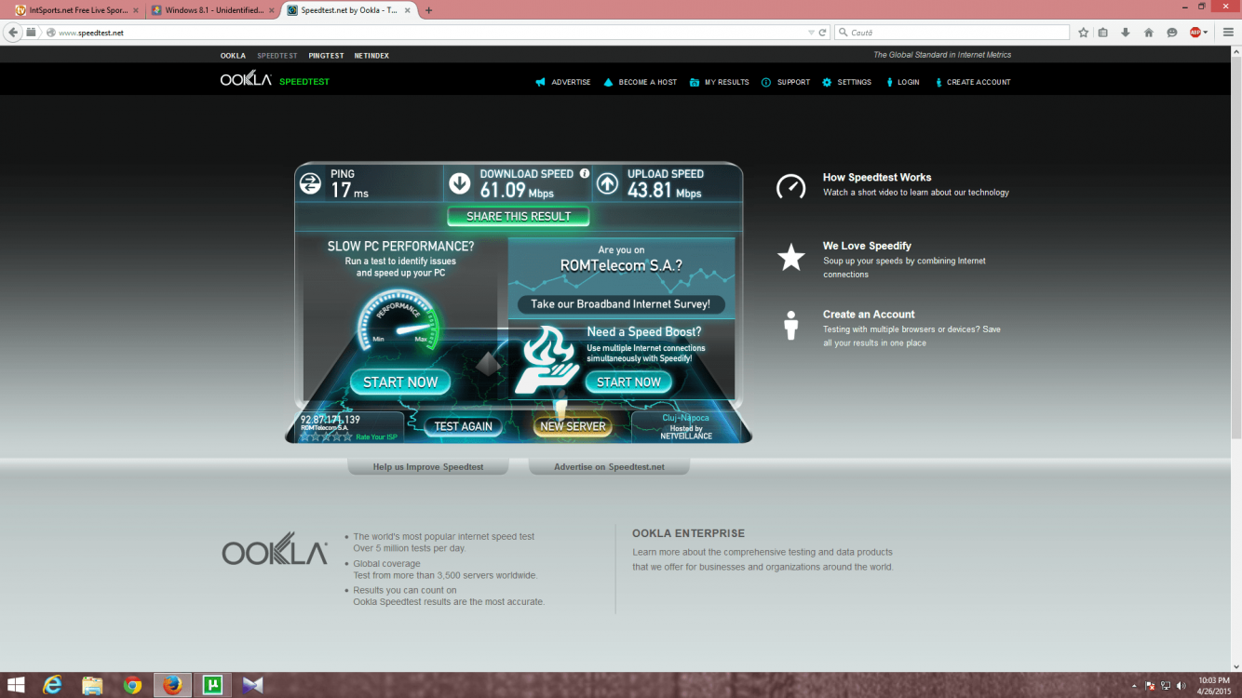Open uTorrent from the taskbar
Image resolution: width=1242 pixels, height=698 pixels.
212,685
